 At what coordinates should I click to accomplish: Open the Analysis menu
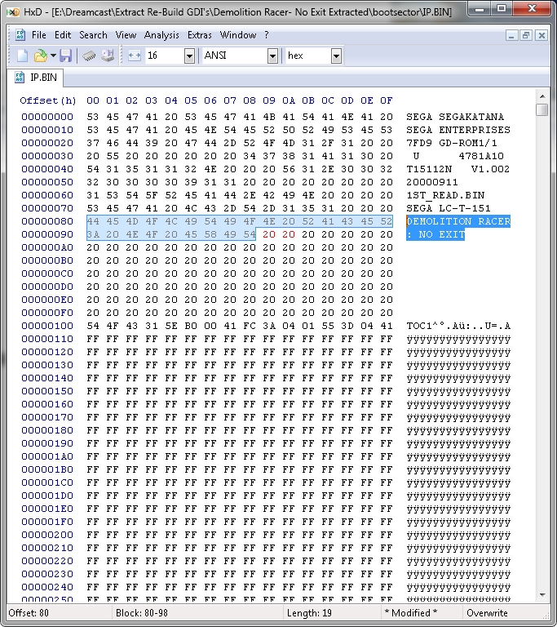click(161, 35)
